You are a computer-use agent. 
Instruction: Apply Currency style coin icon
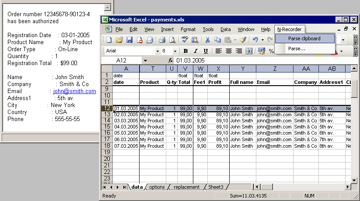click(x=261, y=51)
